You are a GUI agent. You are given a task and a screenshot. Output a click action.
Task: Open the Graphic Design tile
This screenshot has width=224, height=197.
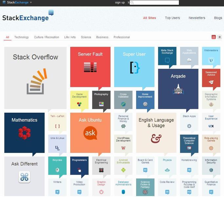tap(101, 187)
